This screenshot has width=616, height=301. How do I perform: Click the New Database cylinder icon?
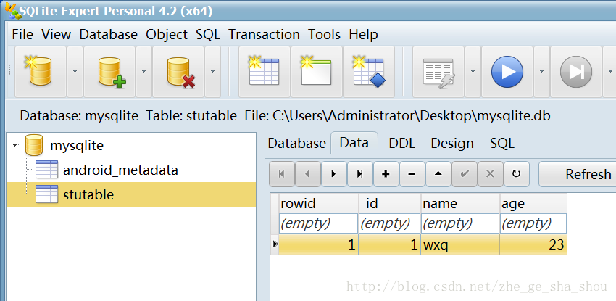click(41, 72)
